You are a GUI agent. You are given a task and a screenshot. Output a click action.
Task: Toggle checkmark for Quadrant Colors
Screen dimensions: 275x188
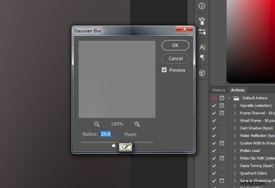tap(214, 173)
